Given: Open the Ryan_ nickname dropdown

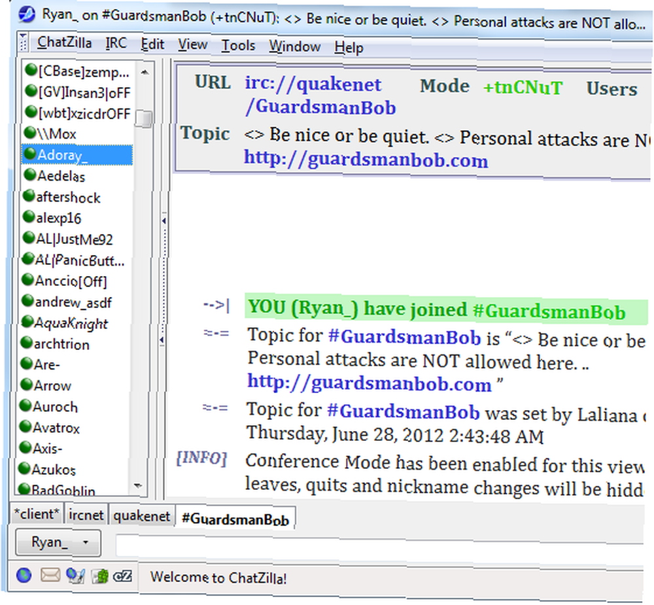Looking at the screenshot, I should (58, 542).
